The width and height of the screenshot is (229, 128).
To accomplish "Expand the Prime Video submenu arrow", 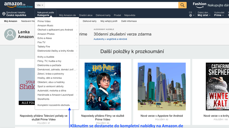I will coord(77,21).
